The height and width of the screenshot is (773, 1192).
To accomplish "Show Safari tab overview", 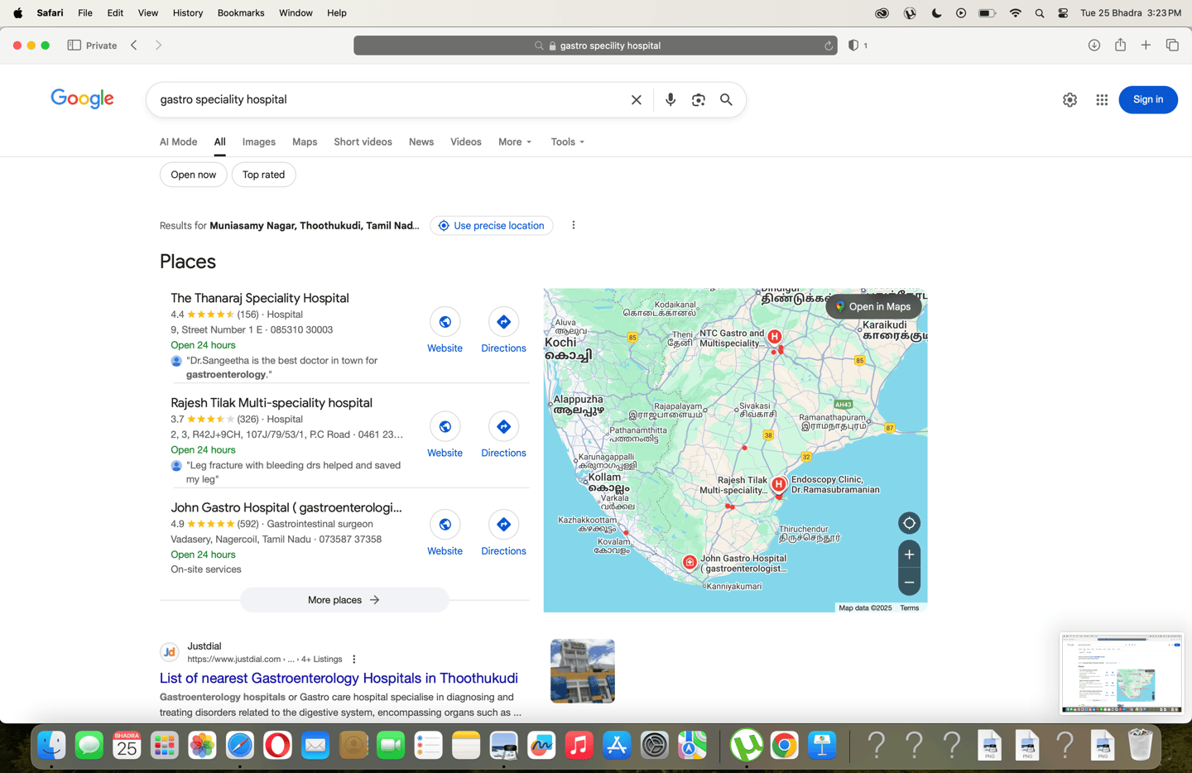I will (x=1172, y=46).
